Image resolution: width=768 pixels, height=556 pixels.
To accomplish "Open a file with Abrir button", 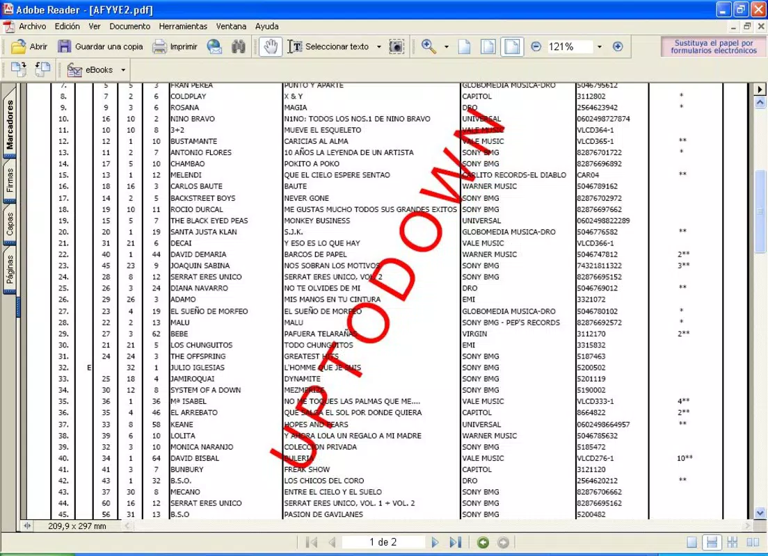I will 29,47.
